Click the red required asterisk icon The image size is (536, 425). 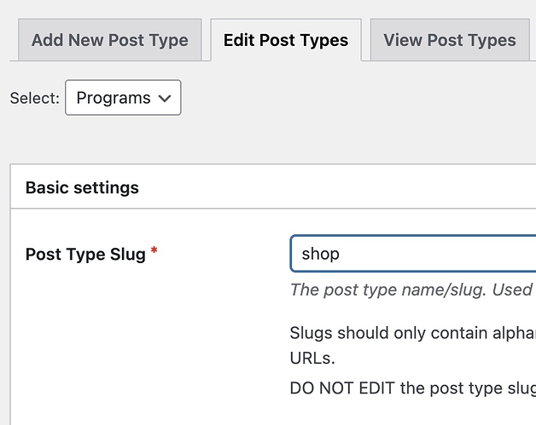[154, 252]
